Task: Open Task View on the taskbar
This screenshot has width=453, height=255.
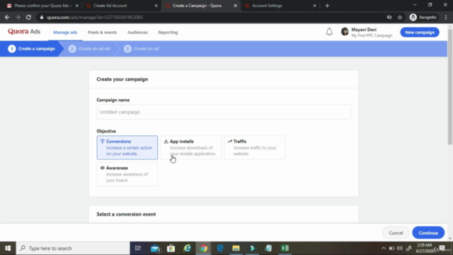Action: [x=138, y=248]
